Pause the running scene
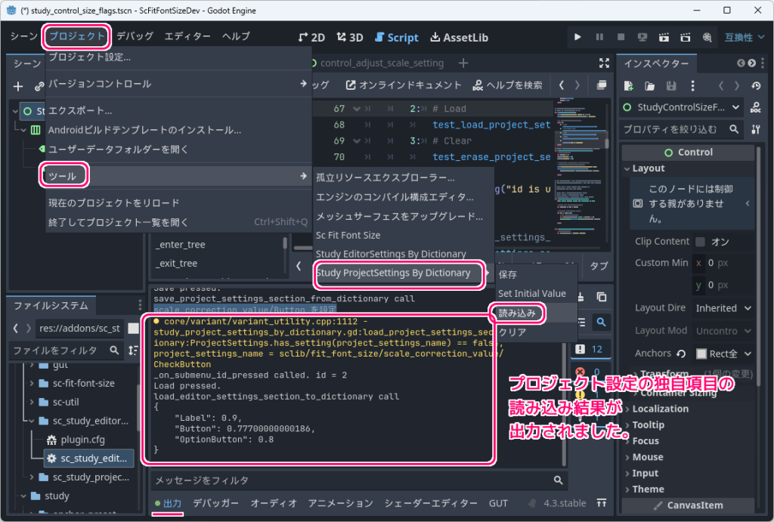 (x=599, y=36)
